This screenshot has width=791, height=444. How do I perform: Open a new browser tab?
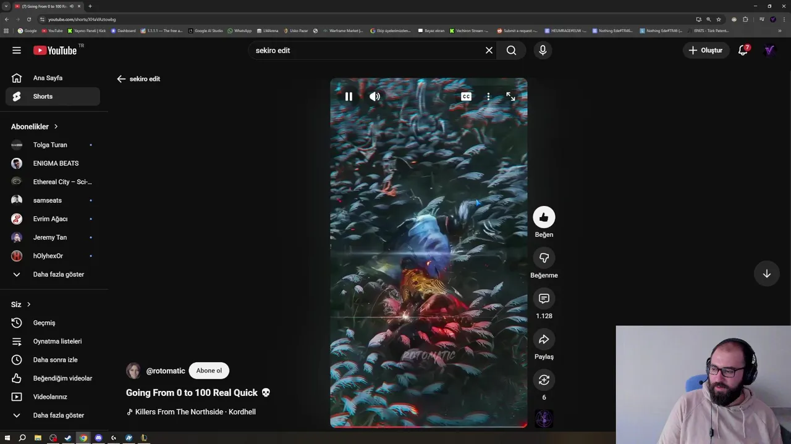click(x=90, y=6)
